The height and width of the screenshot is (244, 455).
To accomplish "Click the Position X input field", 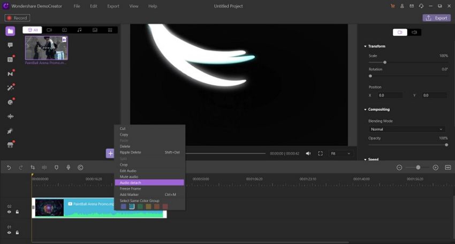I will tap(390, 95).
